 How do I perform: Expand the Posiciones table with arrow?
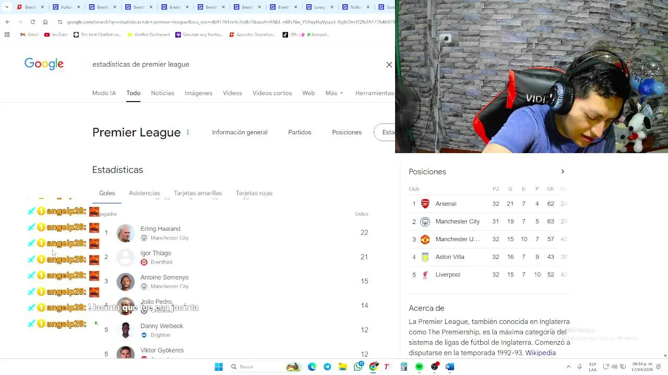click(x=563, y=171)
